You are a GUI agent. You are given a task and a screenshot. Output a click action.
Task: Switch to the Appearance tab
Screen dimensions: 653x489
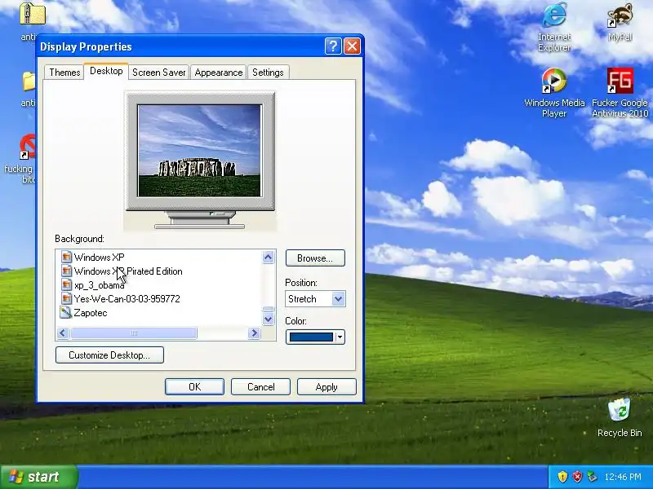(x=218, y=73)
